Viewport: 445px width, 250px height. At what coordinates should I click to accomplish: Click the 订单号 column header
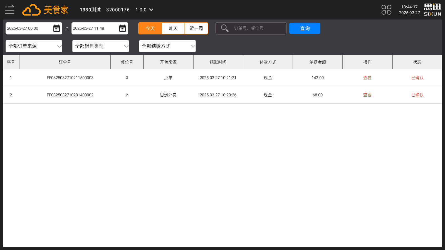(x=65, y=62)
